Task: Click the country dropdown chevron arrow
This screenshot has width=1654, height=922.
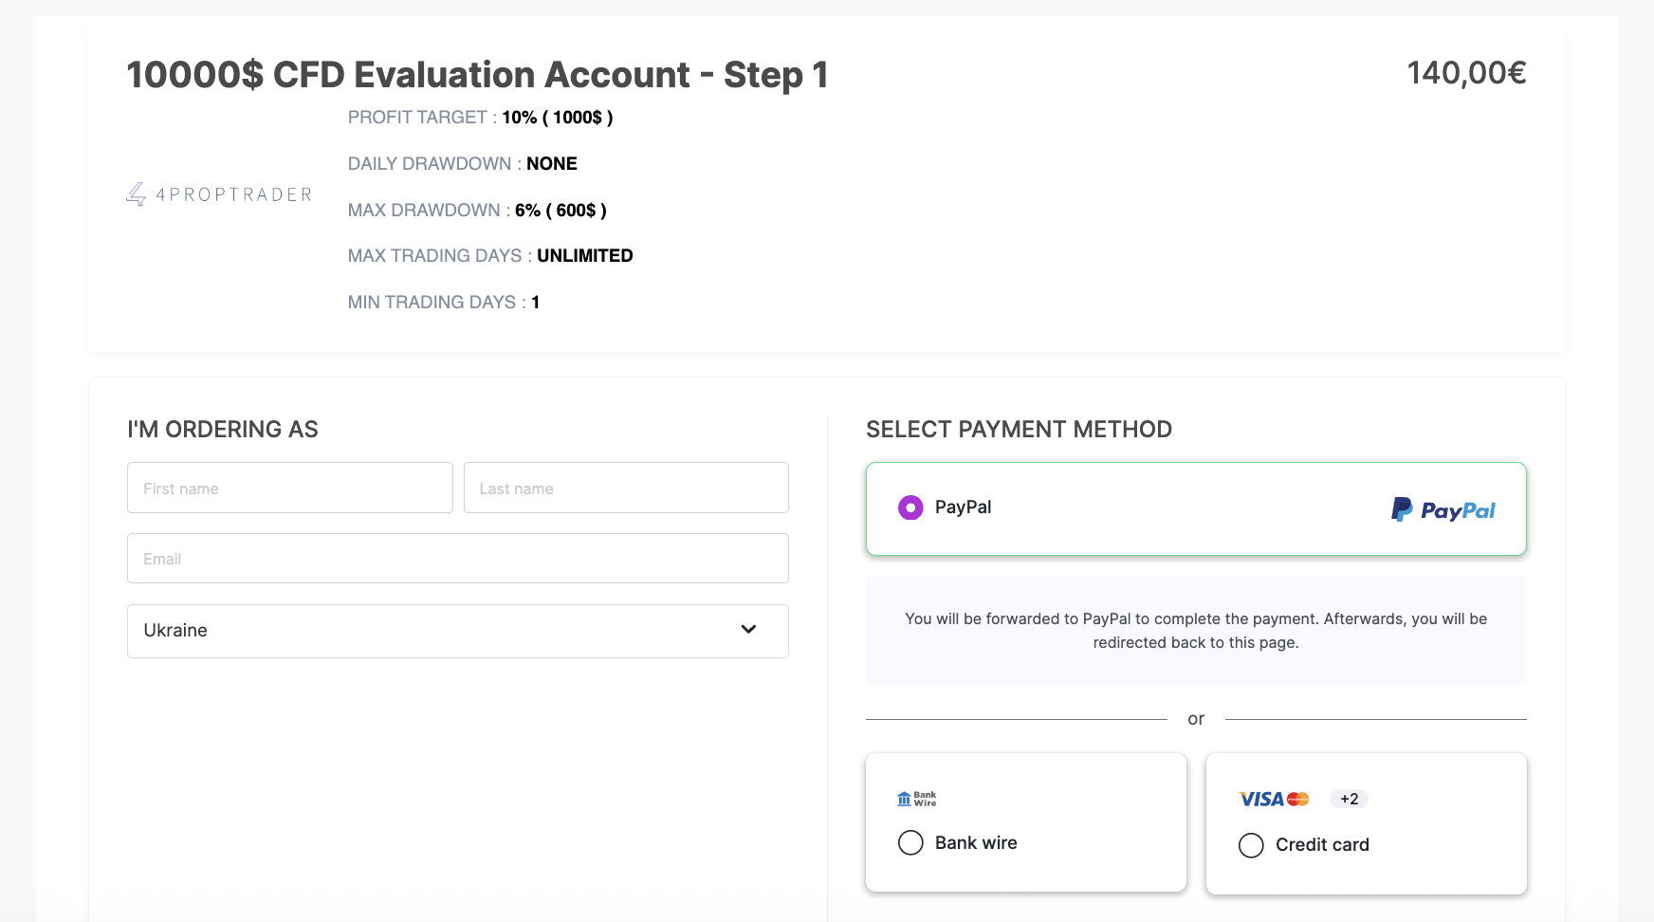Action: [x=748, y=630]
